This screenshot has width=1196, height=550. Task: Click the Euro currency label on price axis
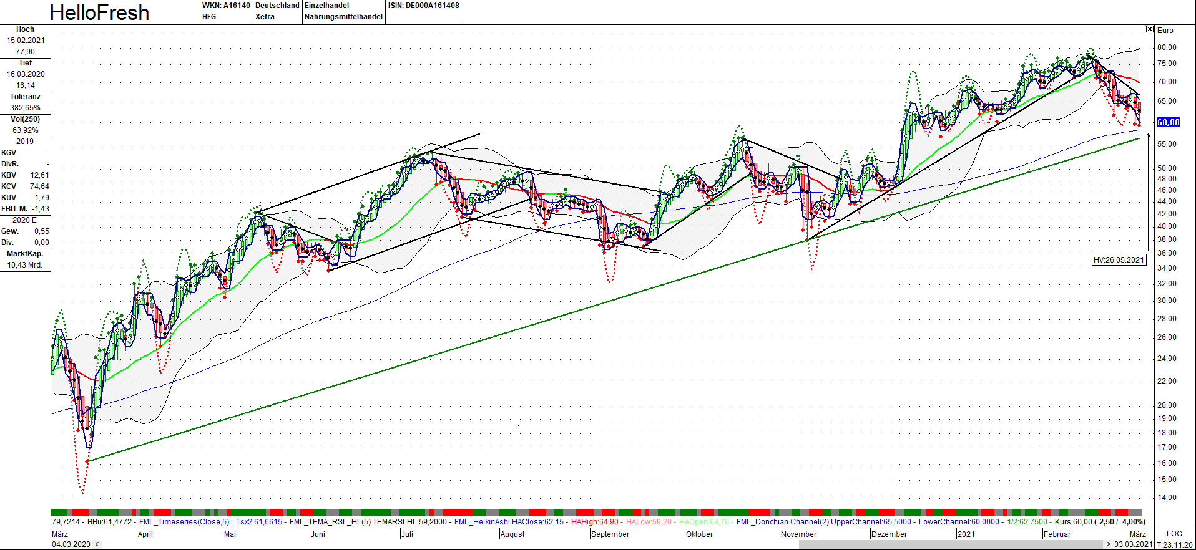pos(1165,31)
